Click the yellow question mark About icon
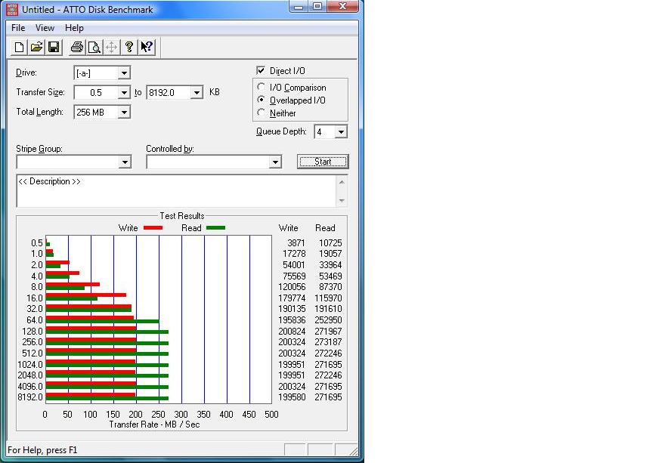 point(128,47)
